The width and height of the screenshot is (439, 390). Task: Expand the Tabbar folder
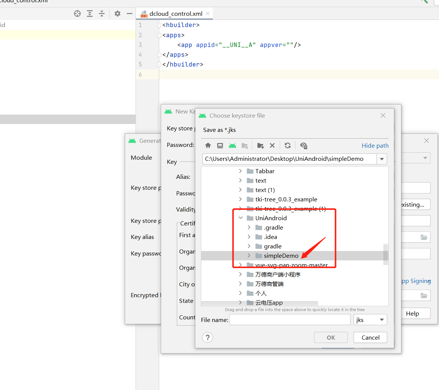pyautogui.click(x=240, y=171)
